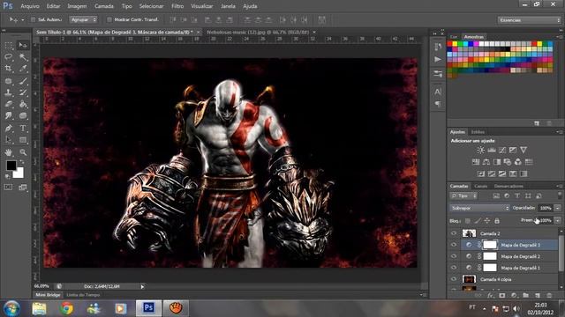This screenshot has height=317, width=565.
Task: Click the foreground black color swatch
Action: pyautogui.click(x=11, y=165)
